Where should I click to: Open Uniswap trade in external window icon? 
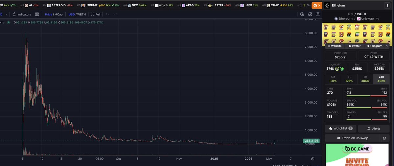pyautogui.click(x=384, y=138)
